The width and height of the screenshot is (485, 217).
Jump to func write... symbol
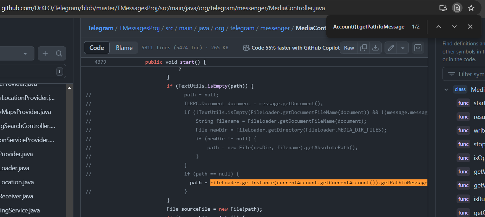point(471,130)
